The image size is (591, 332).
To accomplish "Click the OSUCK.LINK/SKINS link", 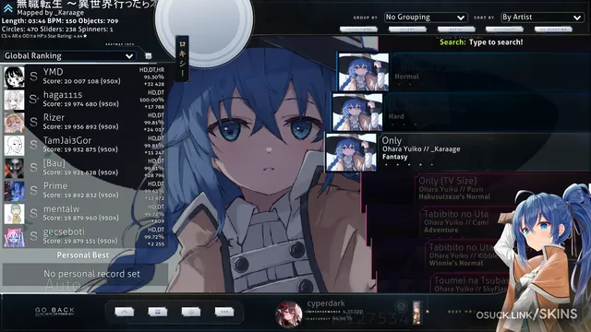I will 526,314.
